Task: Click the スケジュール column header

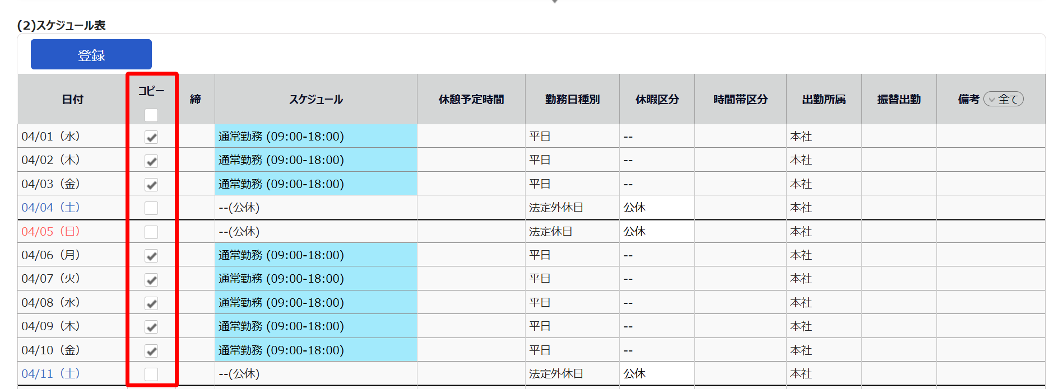Action: [316, 99]
